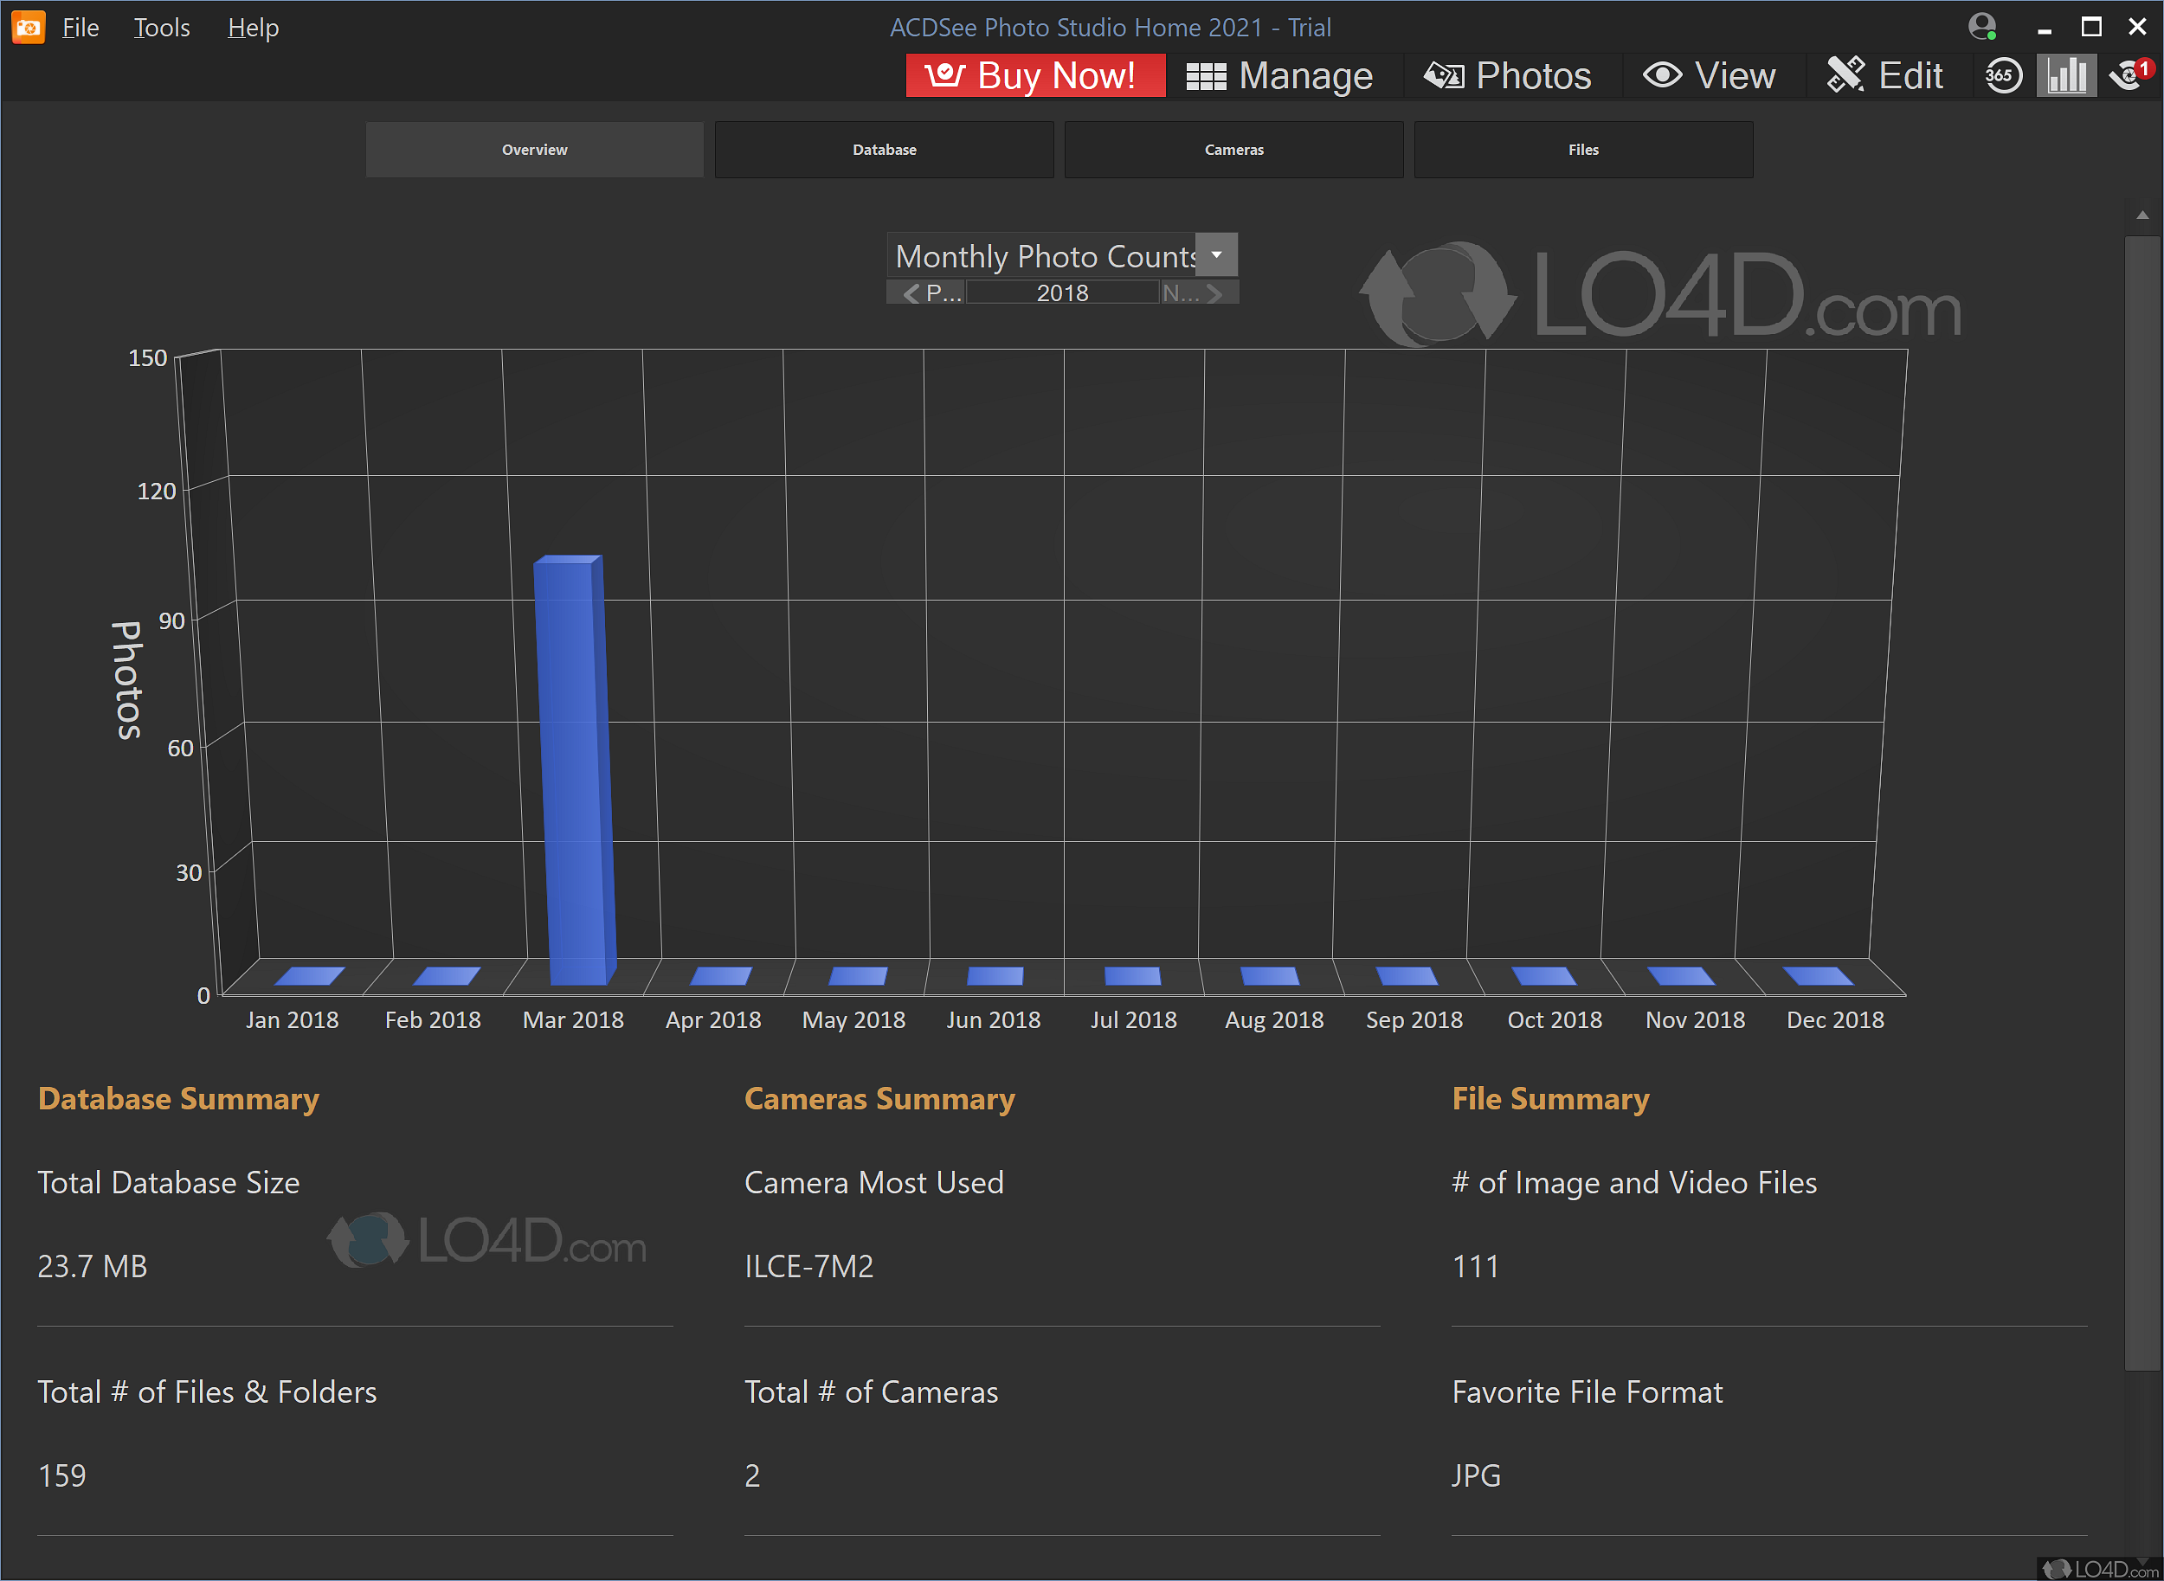Switch to the Database tab
Image resolution: width=2164 pixels, height=1581 pixels.
[884, 150]
